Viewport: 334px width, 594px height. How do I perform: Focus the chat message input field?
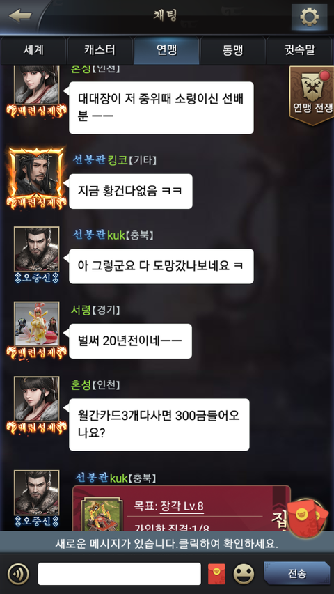pos(119,574)
